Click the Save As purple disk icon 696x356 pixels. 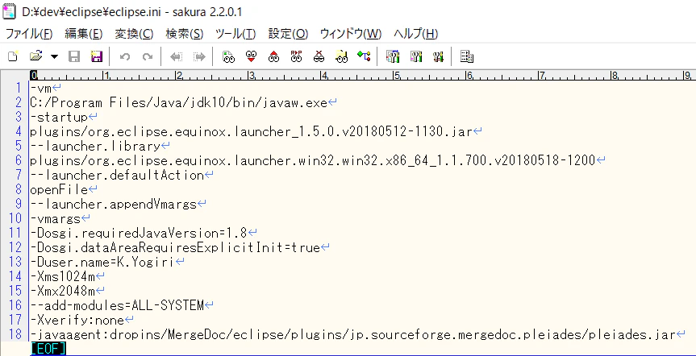(96, 56)
